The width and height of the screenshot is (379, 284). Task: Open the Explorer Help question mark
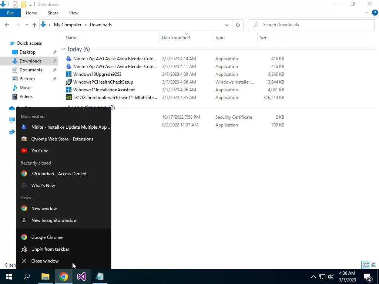tap(375, 13)
